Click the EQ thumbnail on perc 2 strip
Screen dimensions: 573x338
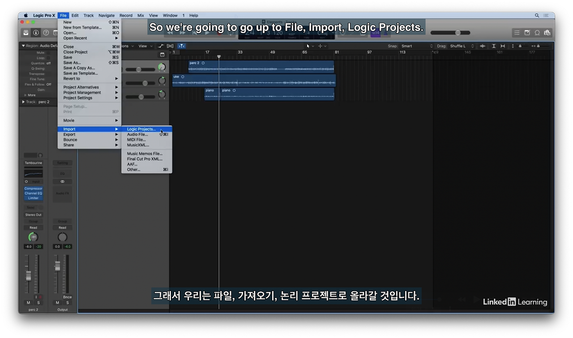point(34,173)
